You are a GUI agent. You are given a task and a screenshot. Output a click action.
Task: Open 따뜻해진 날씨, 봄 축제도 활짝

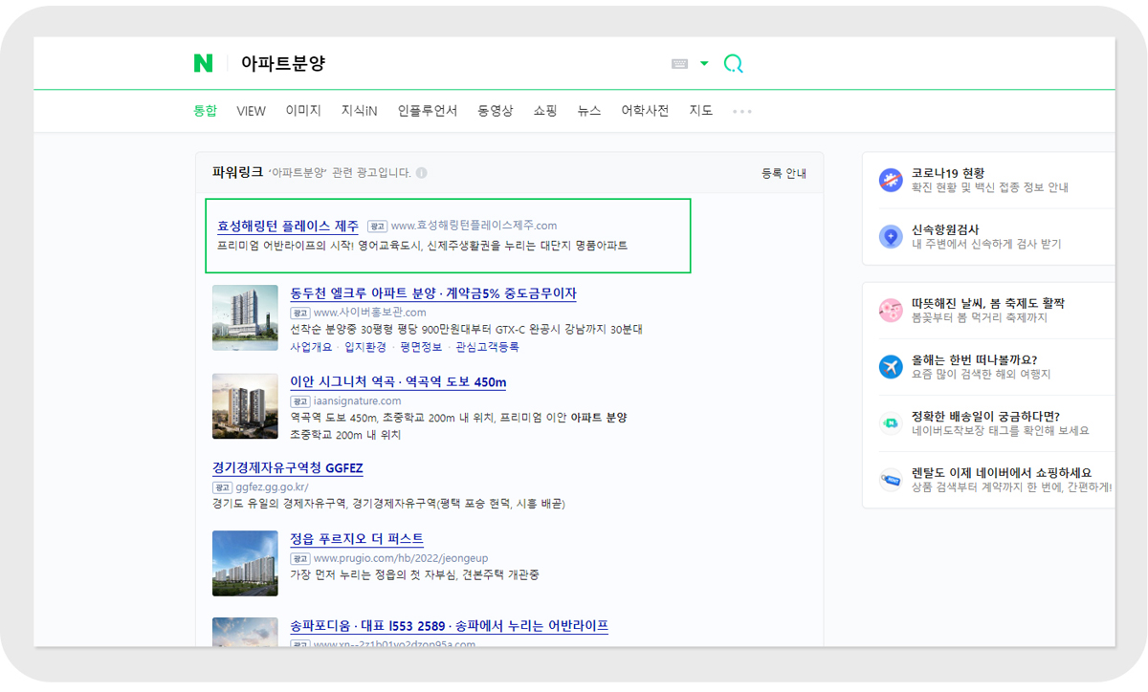[x=988, y=303]
